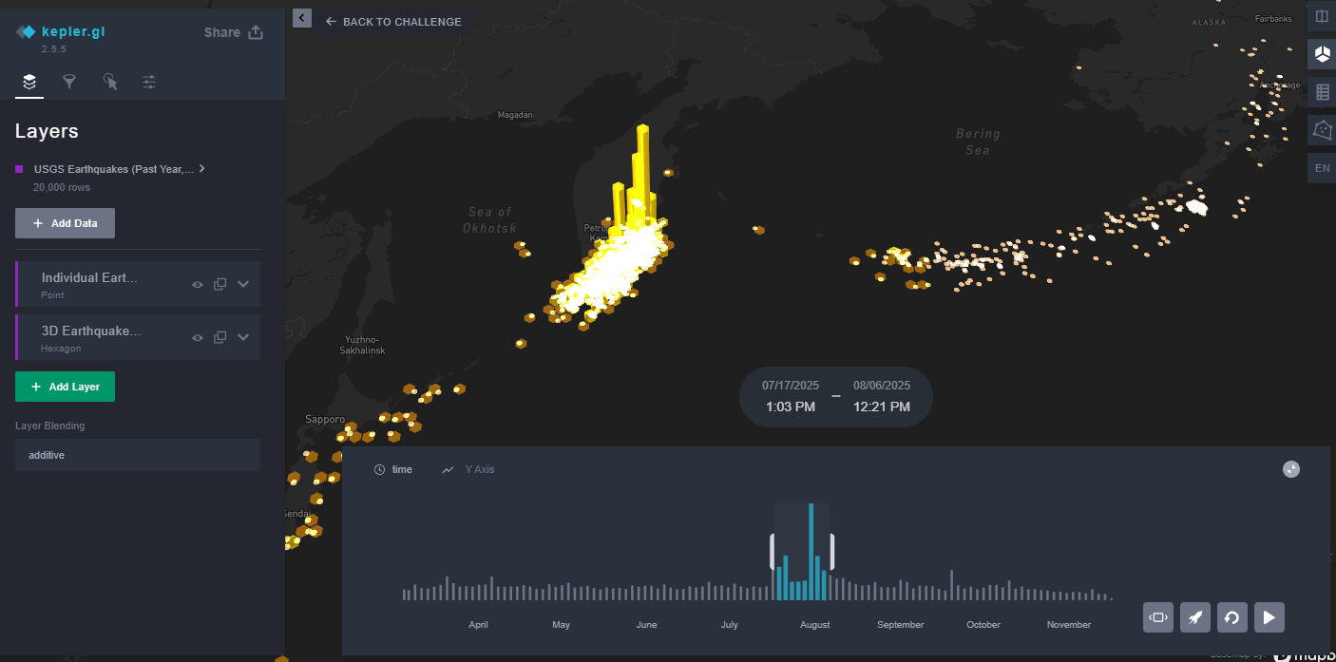Click the right handle of time range
The width and height of the screenshot is (1336, 662).
[831, 552]
